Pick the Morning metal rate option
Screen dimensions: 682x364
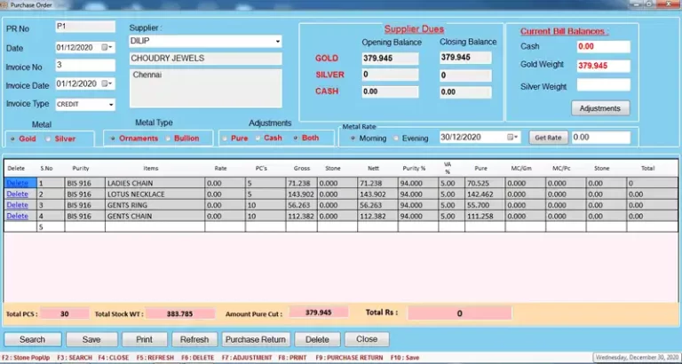click(353, 138)
